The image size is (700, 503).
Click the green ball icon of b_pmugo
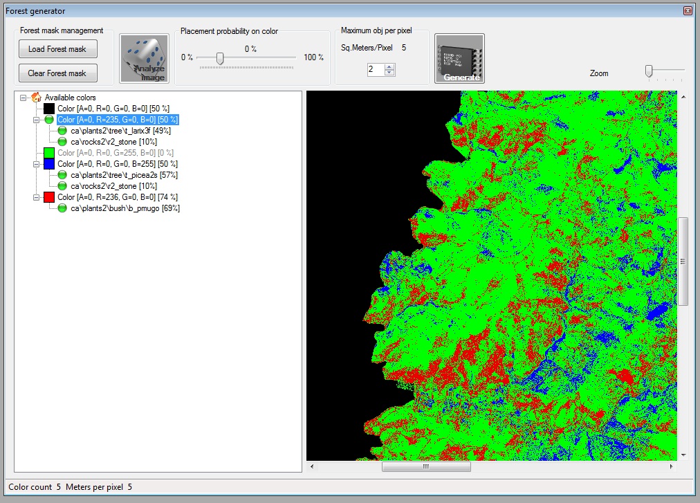coord(62,208)
